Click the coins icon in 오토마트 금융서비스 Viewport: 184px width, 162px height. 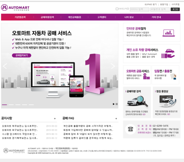[x=147, y=76]
